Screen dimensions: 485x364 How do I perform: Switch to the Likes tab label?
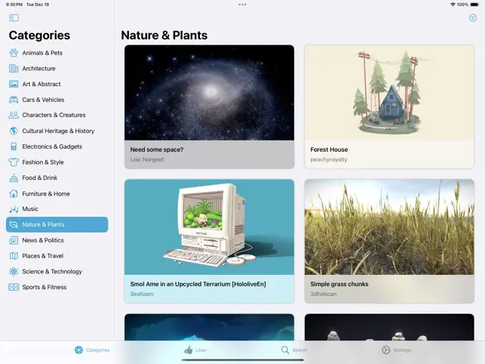pyautogui.click(x=201, y=350)
